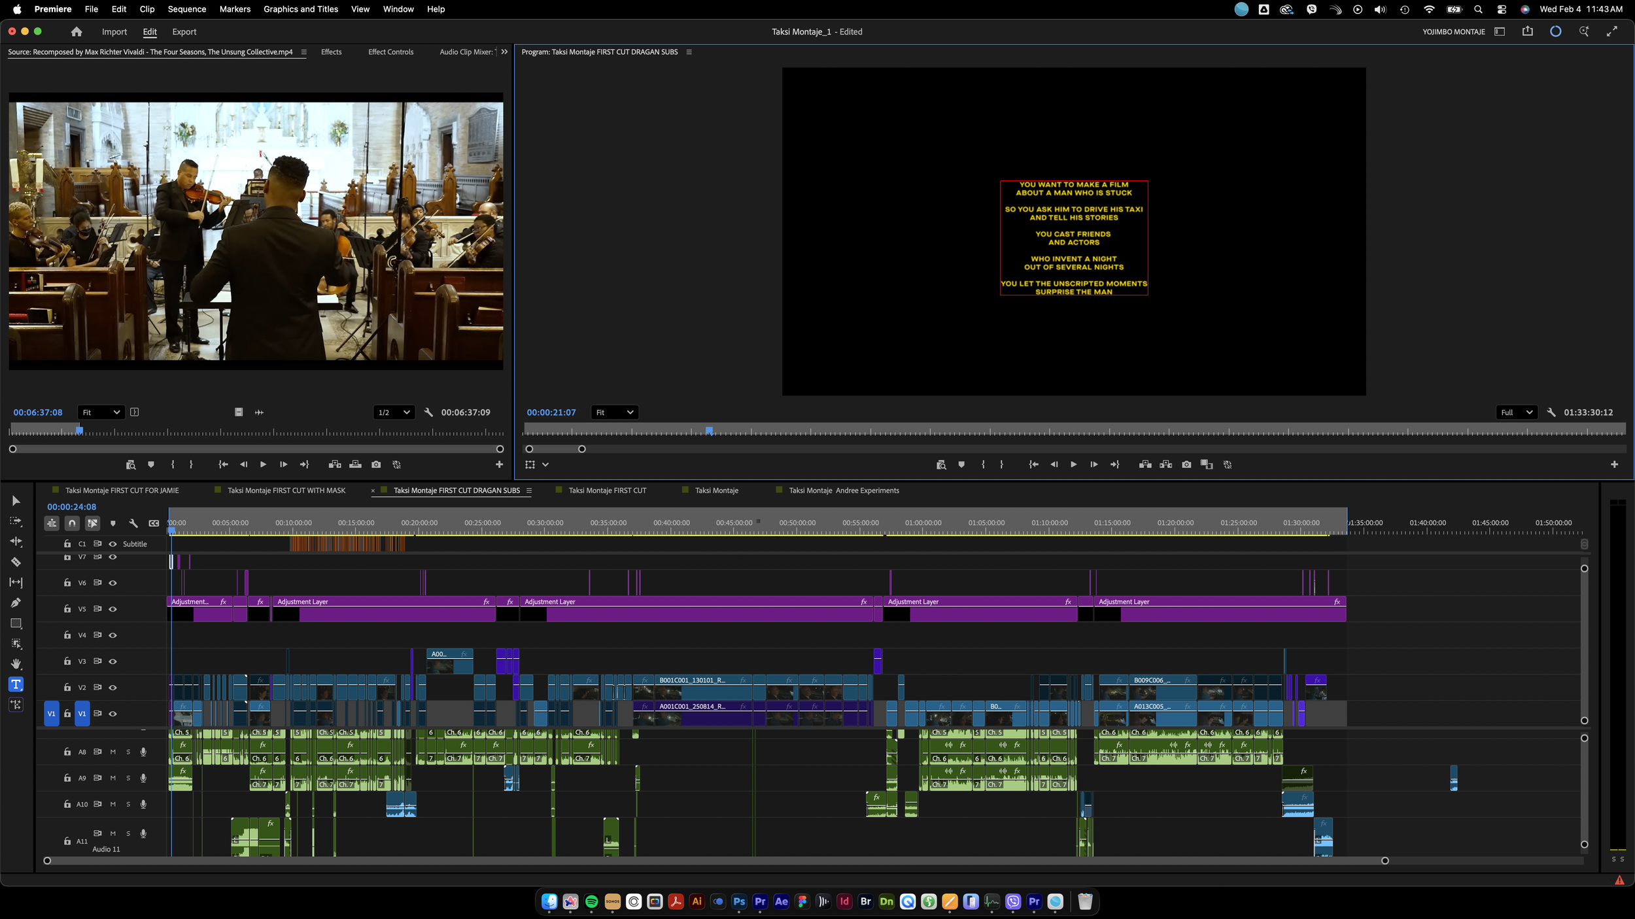
Task: Hide track V5 with eye icon
Action: [x=112, y=609]
